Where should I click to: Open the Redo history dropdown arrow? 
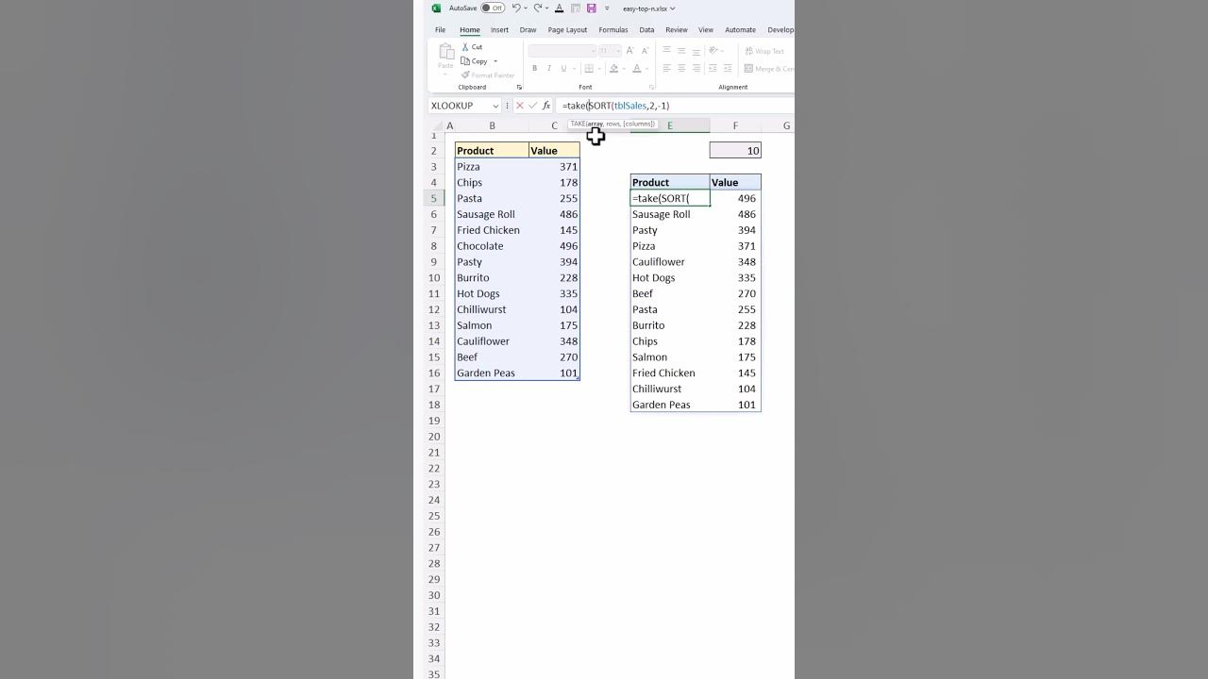pos(547,8)
